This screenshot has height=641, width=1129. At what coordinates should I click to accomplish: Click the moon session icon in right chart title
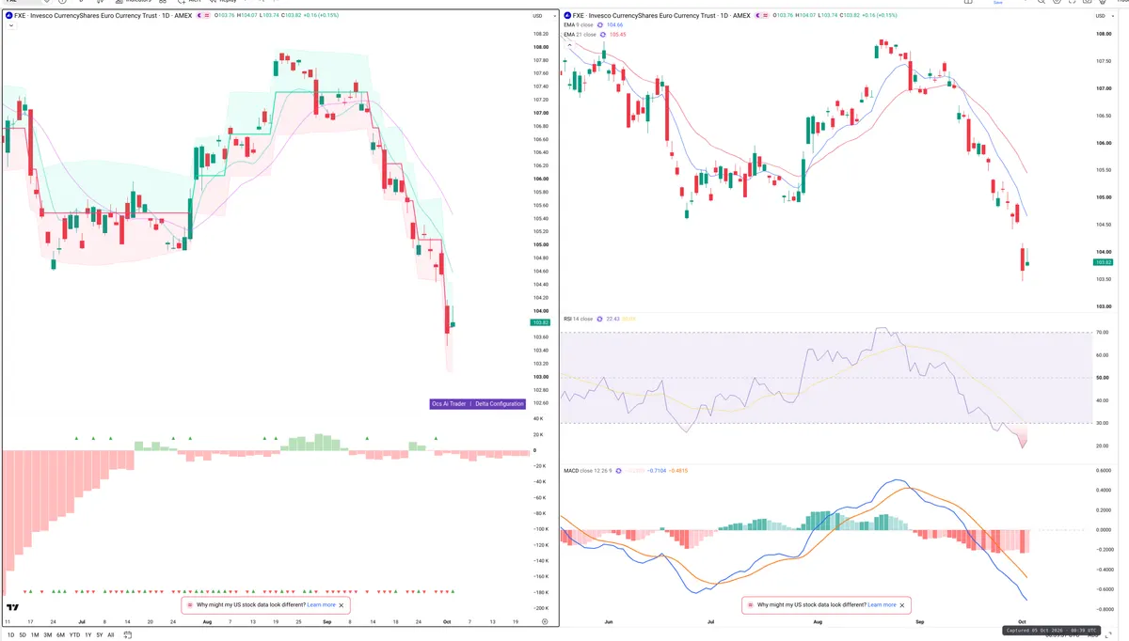tap(759, 16)
